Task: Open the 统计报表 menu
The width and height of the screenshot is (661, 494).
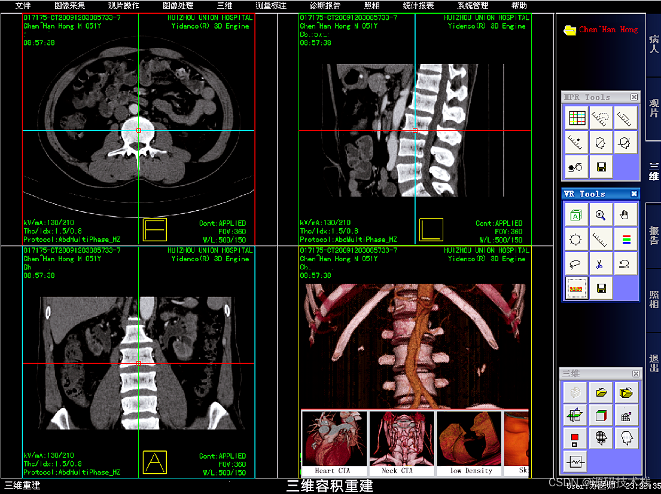Action: tap(418, 5)
